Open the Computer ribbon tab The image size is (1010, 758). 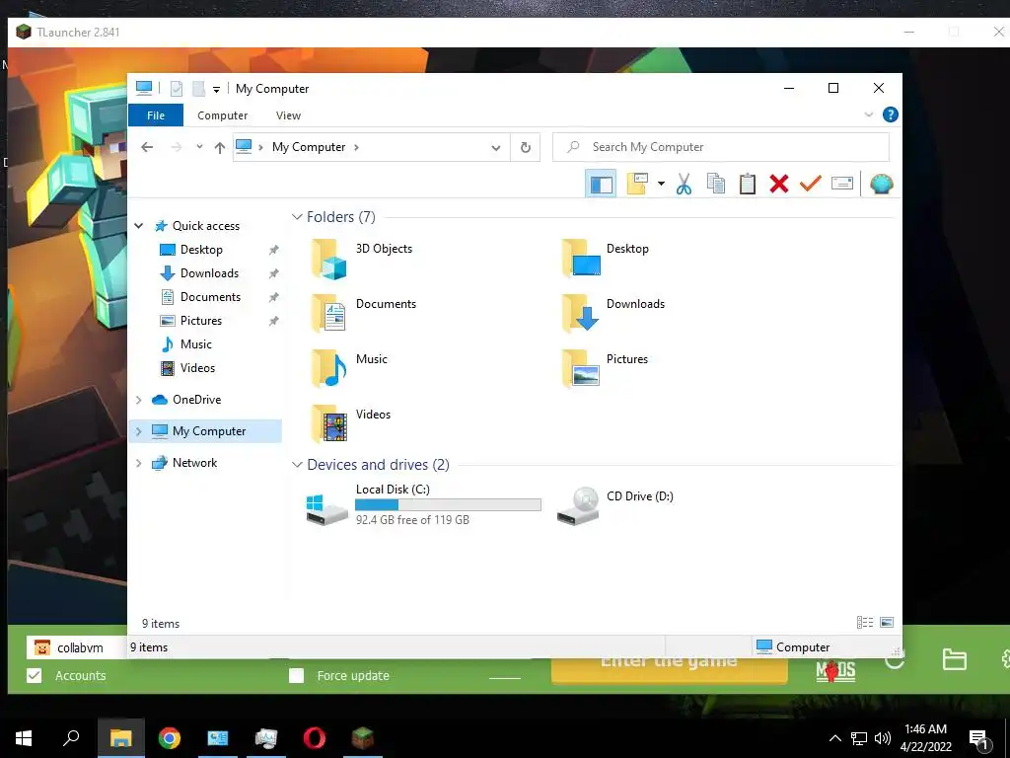point(222,115)
